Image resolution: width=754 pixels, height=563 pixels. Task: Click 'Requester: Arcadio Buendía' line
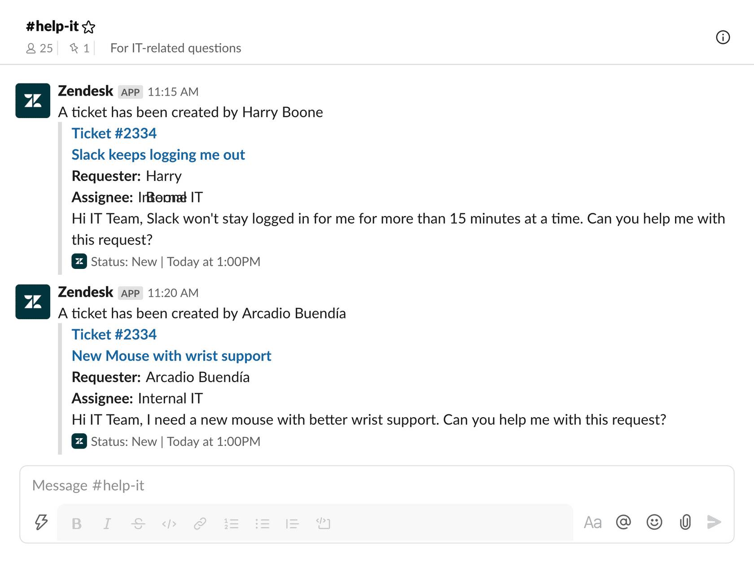pos(161,377)
